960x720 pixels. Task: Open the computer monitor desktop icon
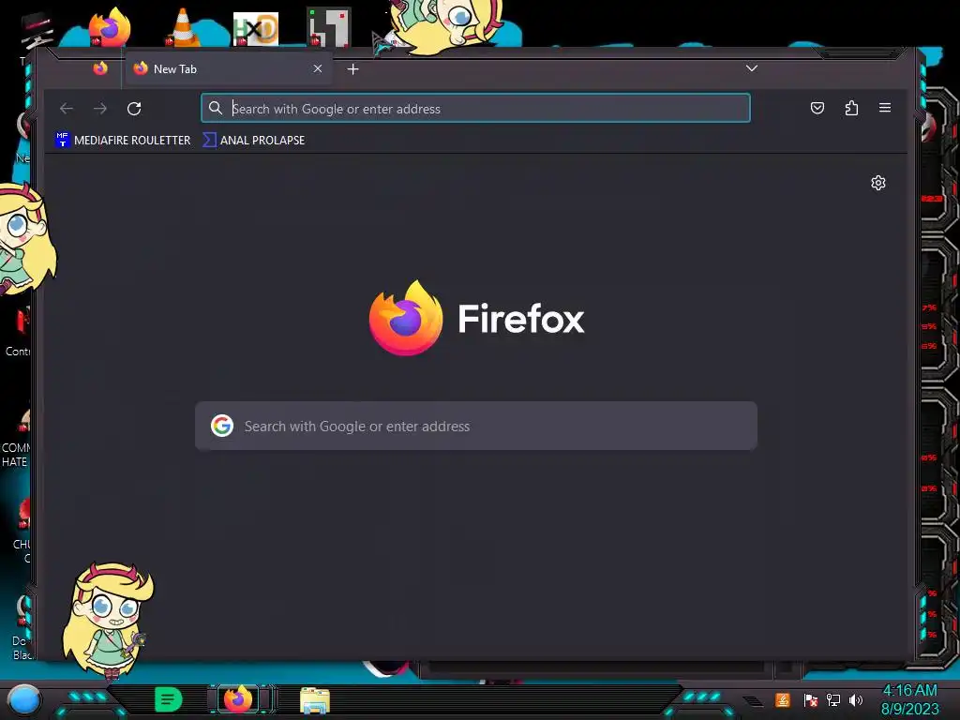tap(37, 31)
